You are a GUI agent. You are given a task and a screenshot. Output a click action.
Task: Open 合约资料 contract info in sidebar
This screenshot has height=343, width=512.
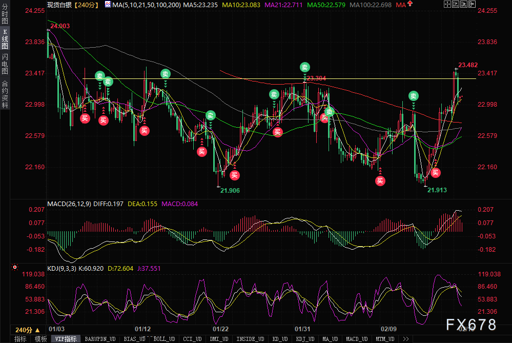pyautogui.click(x=5, y=94)
